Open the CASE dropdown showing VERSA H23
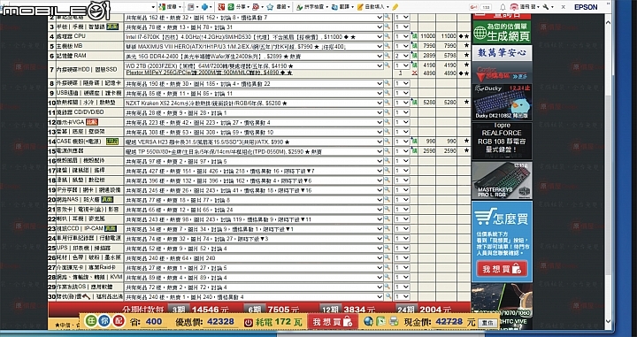The height and width of the screenshot is (337, 637). point(254,142)
